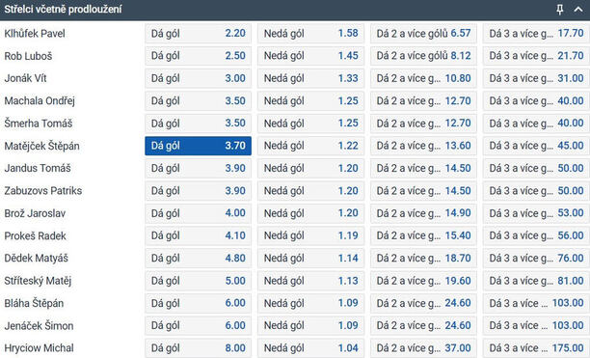
Task: Choose 2+ goals 24.60 for Bláha Štěpán
Action: (x=423, y=303)
